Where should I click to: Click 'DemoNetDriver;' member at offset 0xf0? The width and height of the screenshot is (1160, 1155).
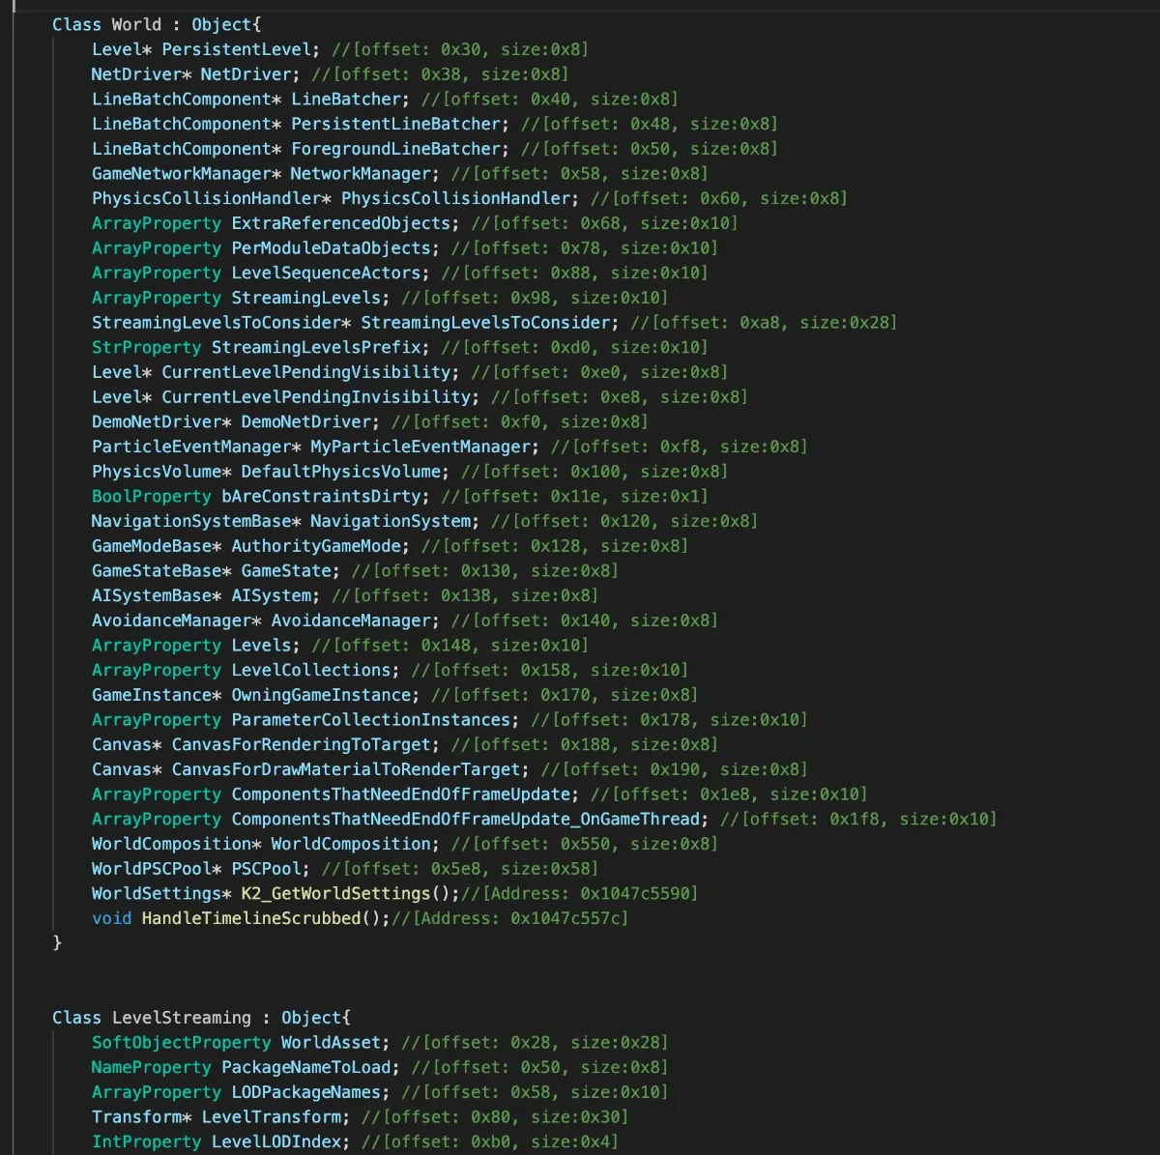(310, 421)
